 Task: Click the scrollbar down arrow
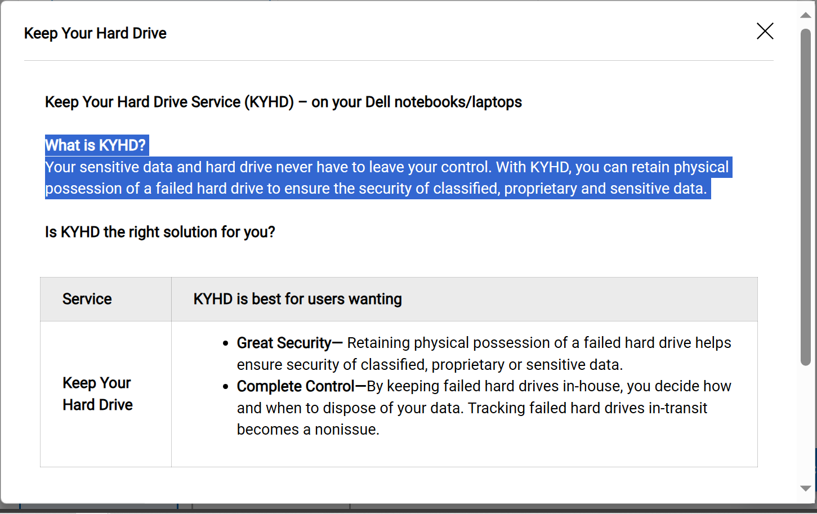pos(806,489)
